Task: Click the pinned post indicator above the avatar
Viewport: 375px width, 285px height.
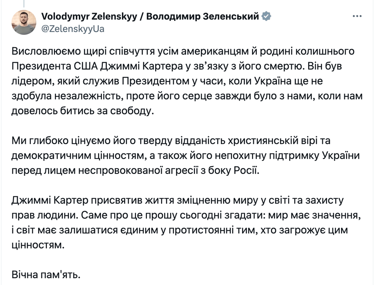Action: click(x=25, y=4)
